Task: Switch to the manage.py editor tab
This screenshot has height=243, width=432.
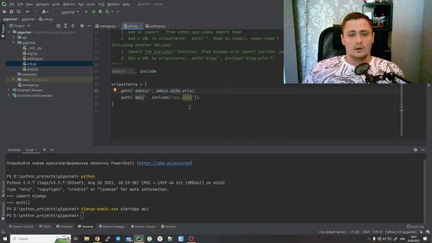Action: click(107, 26)
